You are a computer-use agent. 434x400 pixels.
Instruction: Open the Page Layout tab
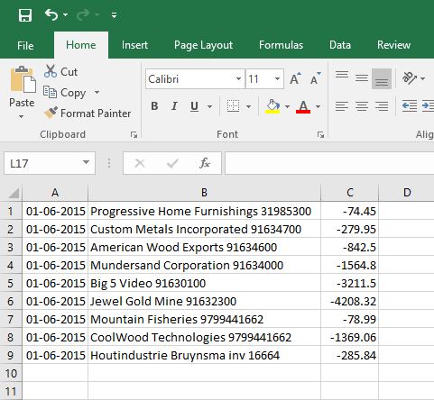pos(203,45)
